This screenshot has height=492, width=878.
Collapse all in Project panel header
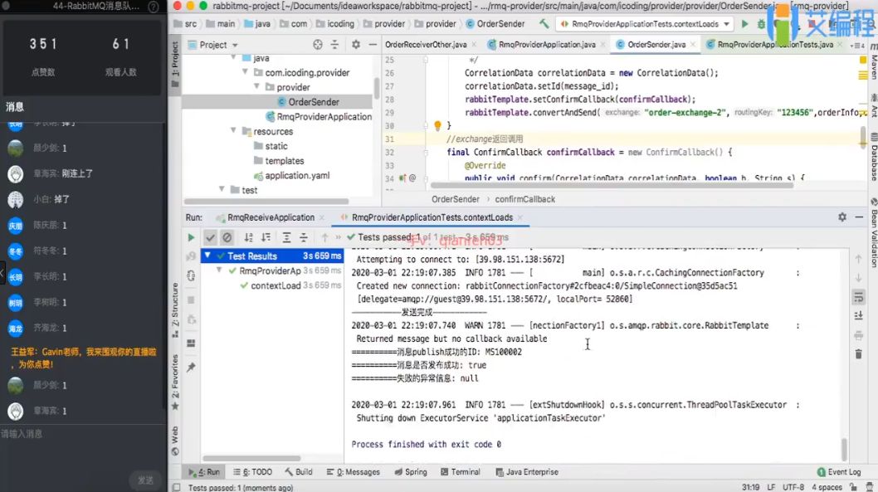coord(334,45)
